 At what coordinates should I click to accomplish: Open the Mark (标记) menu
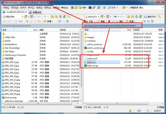[15, 8]
